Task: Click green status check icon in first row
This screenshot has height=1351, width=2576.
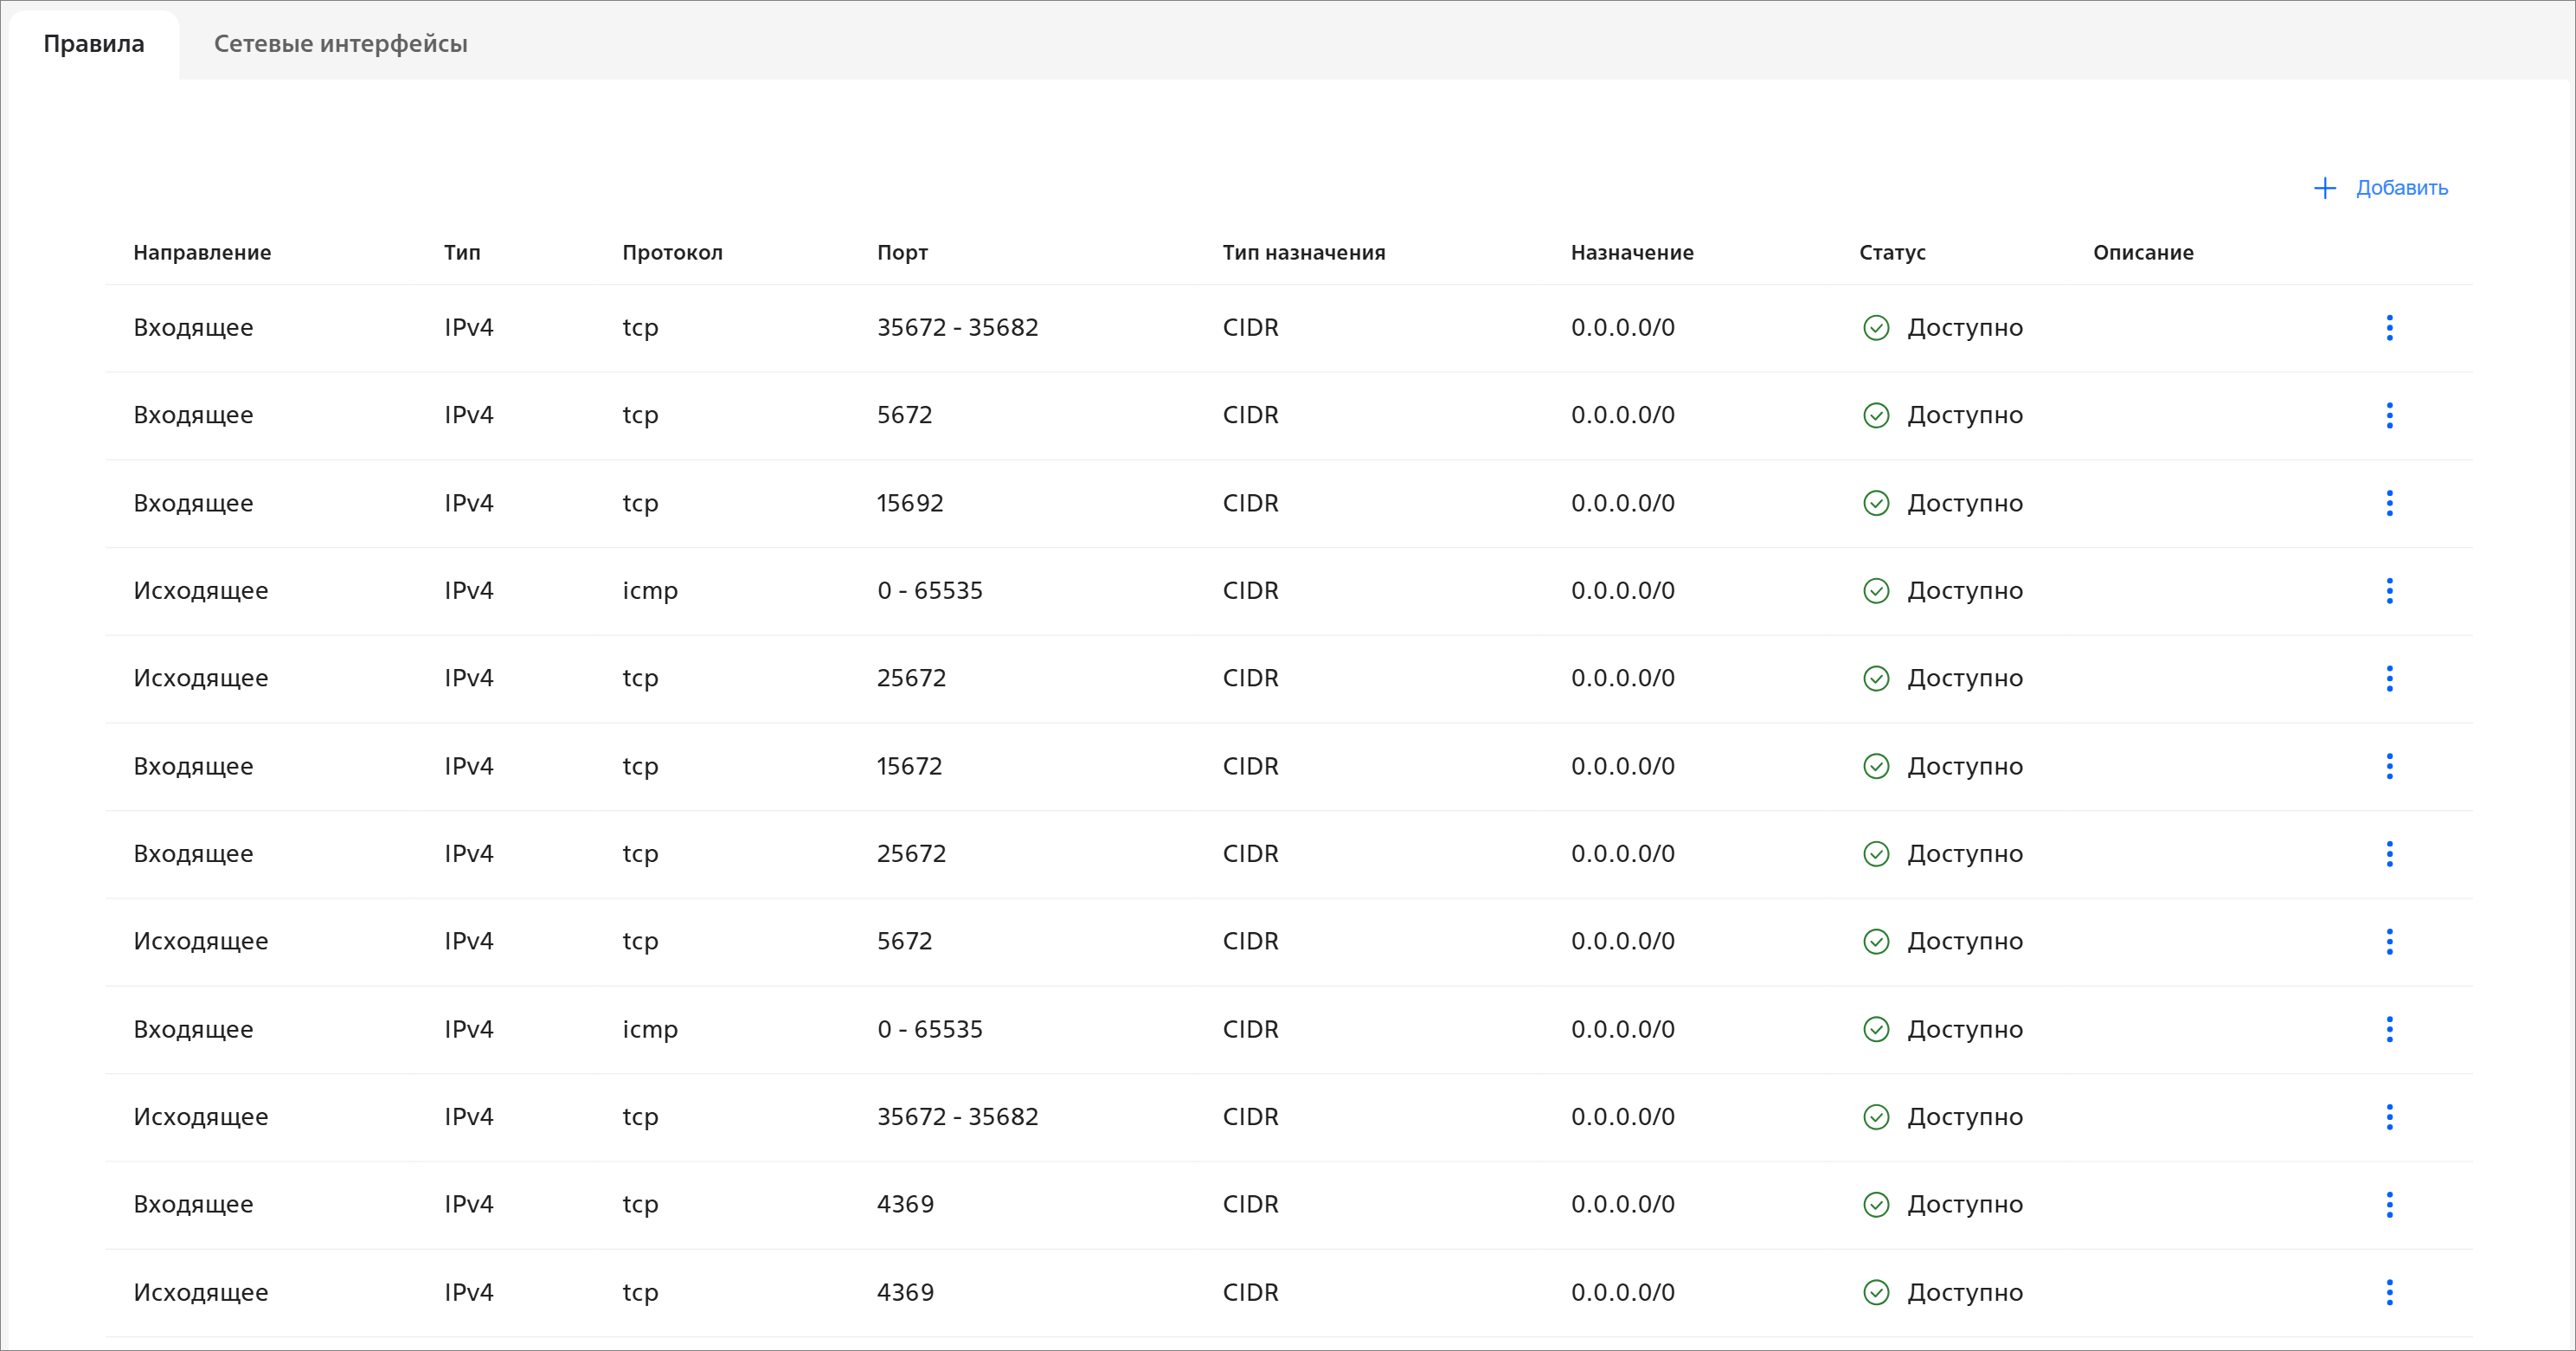Action: 1876,328
